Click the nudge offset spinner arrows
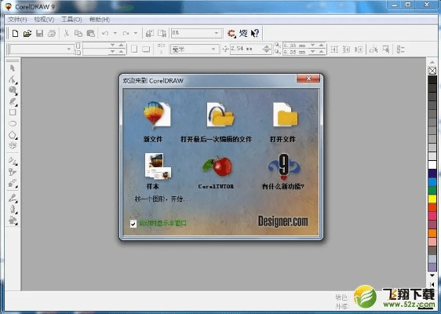 [267, 49]
